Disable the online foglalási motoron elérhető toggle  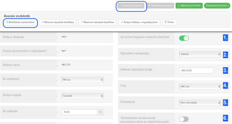(184, 38)
